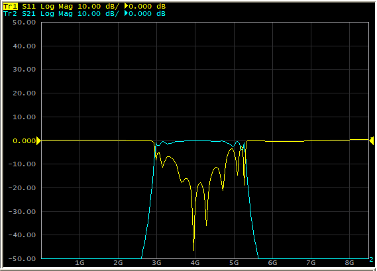Click the S21 measurement parameter text

[x=29, y=14]
